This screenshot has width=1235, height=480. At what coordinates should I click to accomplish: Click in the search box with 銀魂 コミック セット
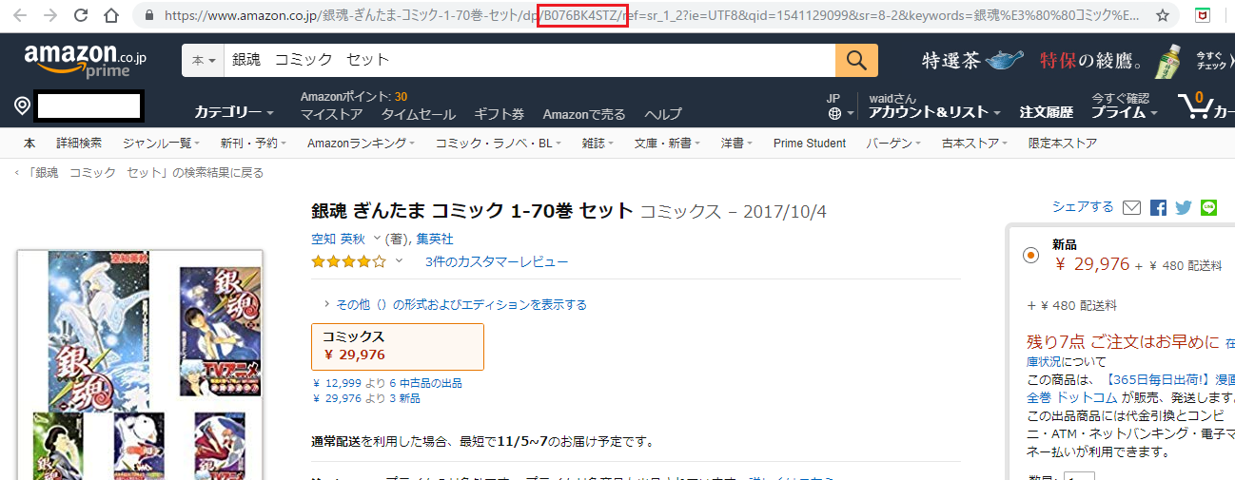531,60
